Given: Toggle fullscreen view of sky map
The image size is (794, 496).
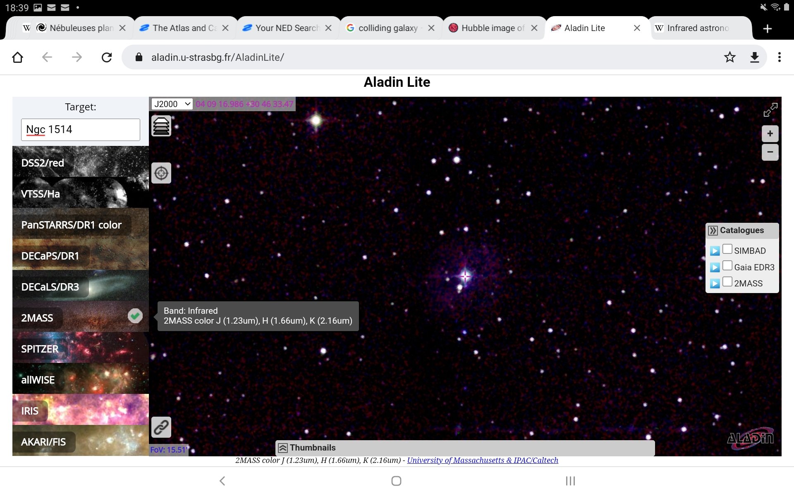Looking at the screenshot, I should (x=770, y=110).
